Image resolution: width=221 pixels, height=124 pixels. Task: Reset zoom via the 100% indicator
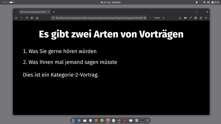[x=157, y=18]
